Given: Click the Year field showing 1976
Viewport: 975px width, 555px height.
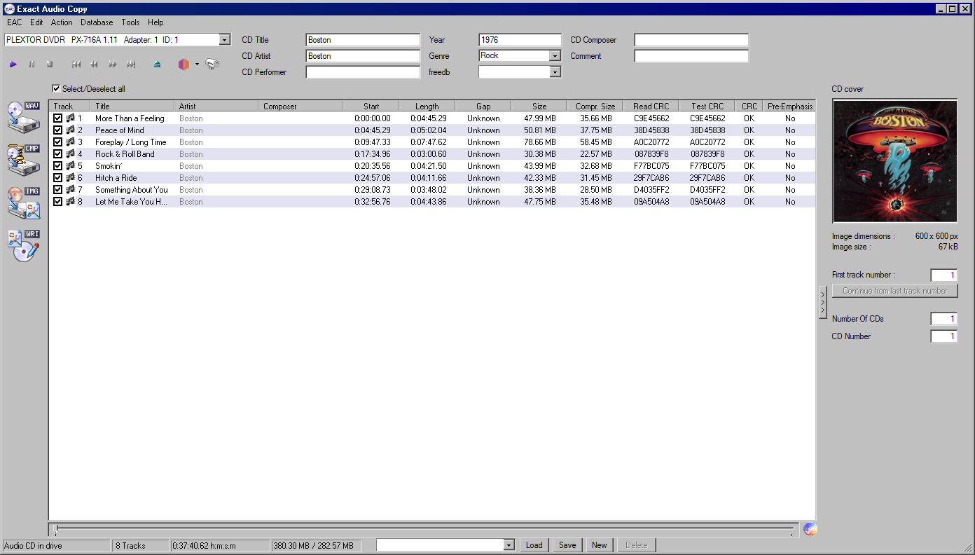Looking at the screenshot, I should pyautogui.click(x=520, y=40).
